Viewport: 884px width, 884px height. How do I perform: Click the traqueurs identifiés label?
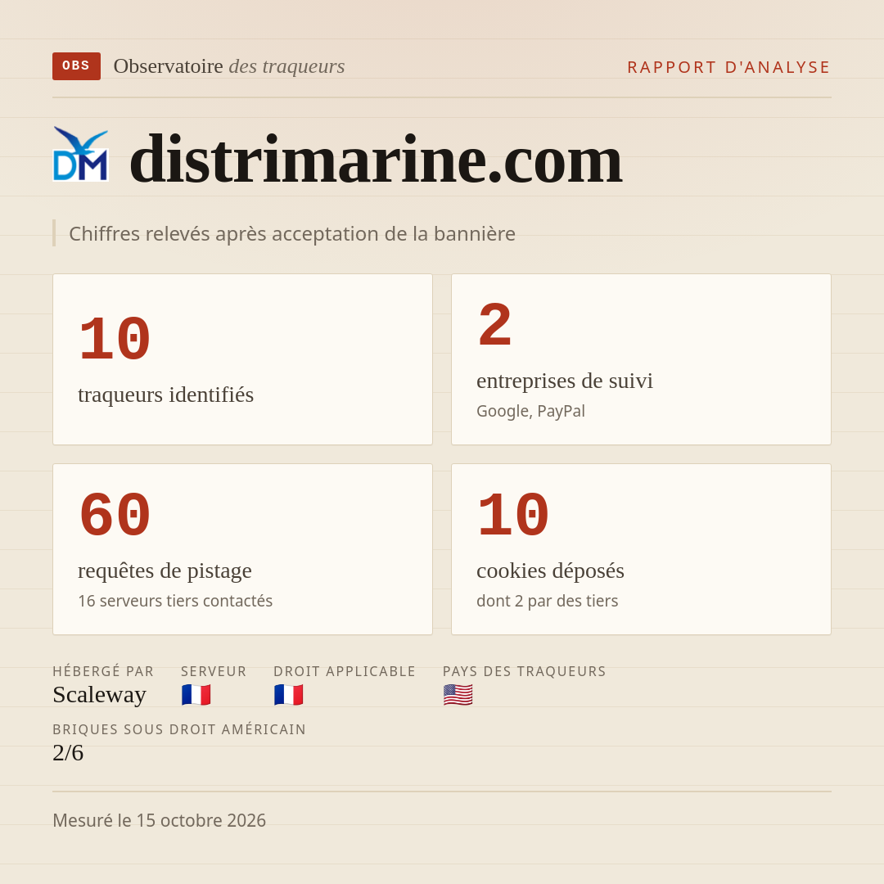(165, 394)
